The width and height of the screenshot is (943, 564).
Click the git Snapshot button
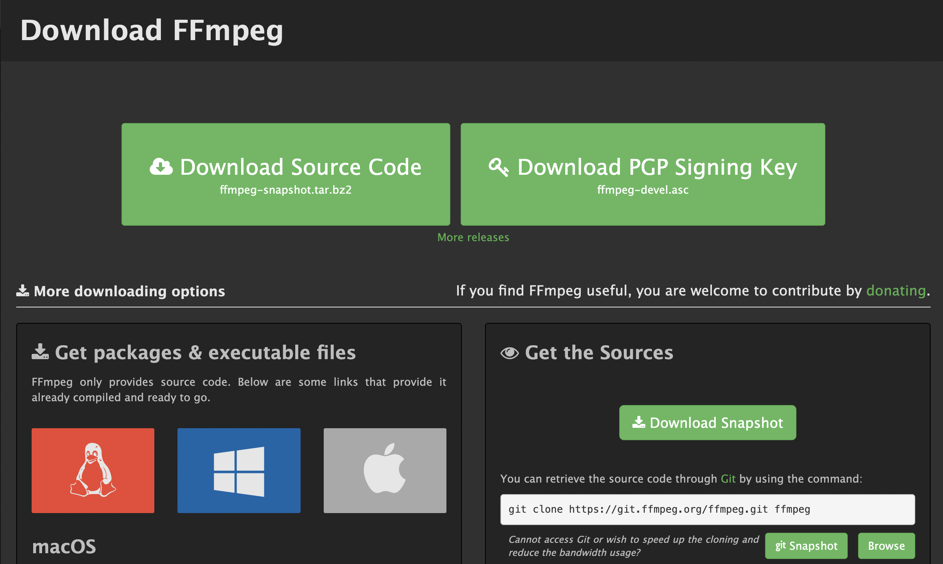(806, 546)
